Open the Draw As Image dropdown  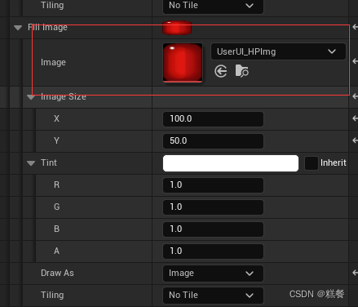click(x=213, y=273)
